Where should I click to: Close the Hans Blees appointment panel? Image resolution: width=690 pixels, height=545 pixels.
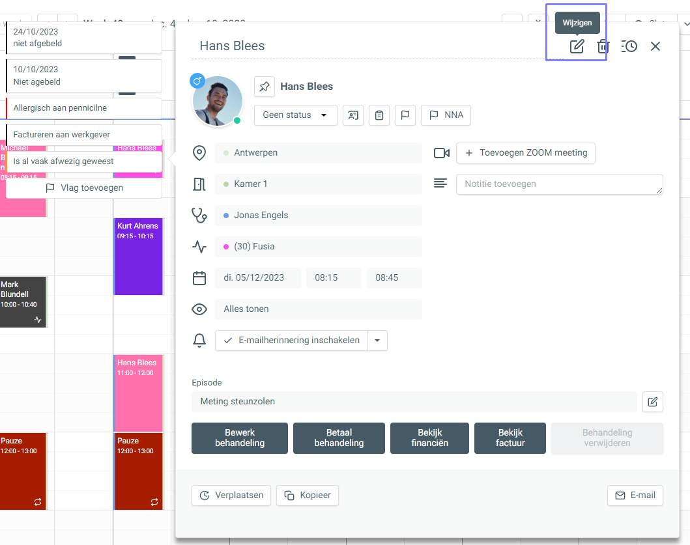pos(655,46)
